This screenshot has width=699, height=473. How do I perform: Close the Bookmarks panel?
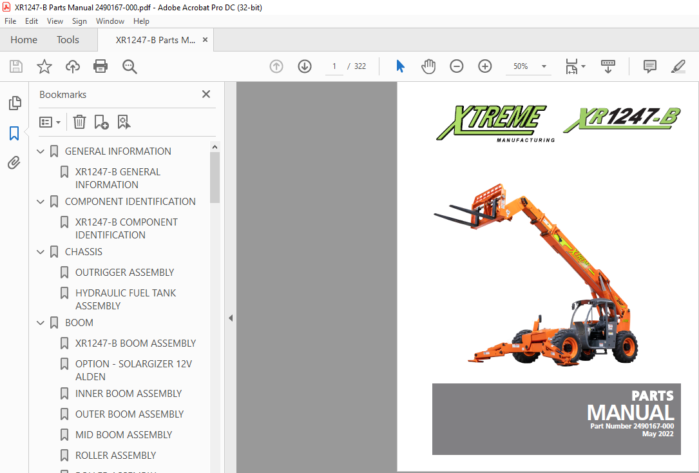click(x=206, y=94)
